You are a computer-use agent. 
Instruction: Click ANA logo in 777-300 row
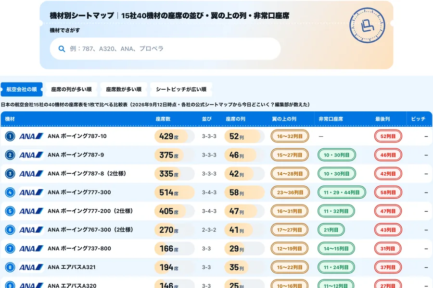pos(31,192)
